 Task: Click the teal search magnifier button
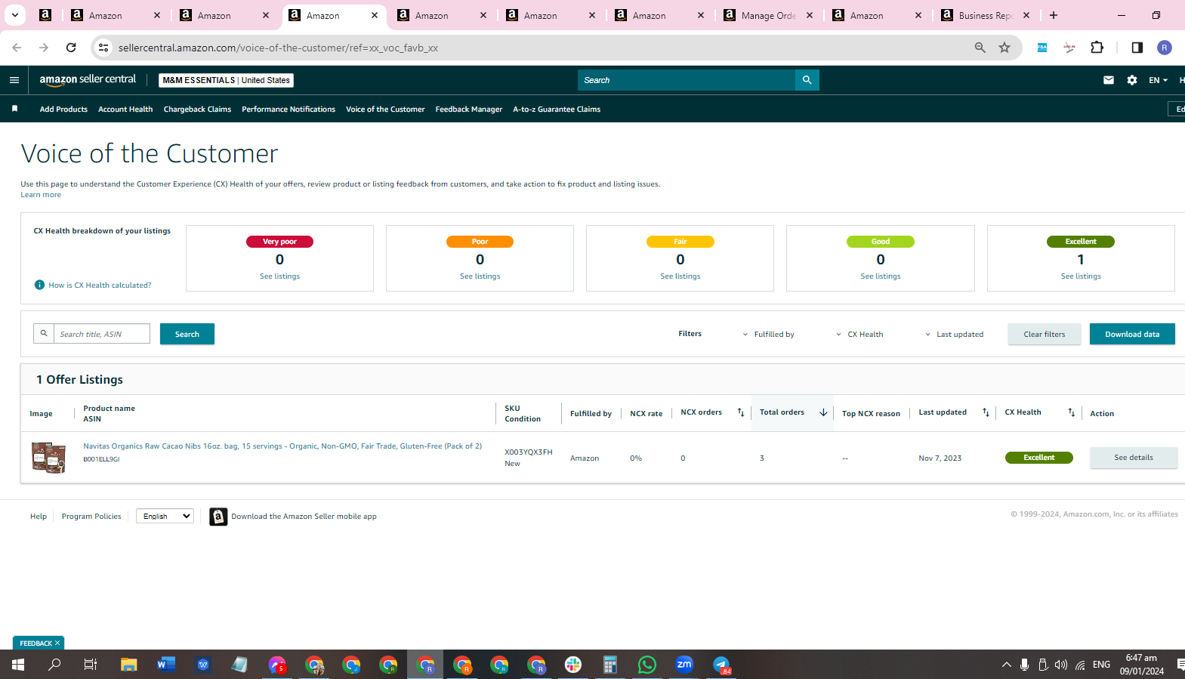coord(807,80)
